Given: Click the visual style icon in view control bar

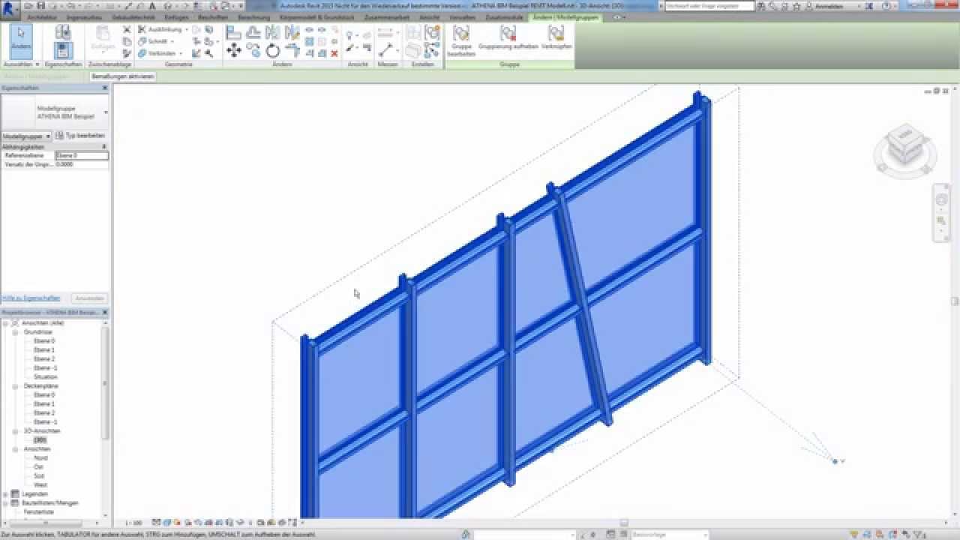Looking at the screenshot, I should [x=166, y=522].
